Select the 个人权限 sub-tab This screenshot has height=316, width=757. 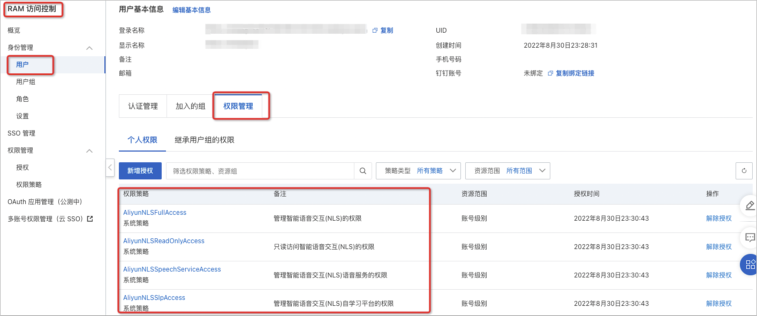pyautogui.click(x=142, y=140)
